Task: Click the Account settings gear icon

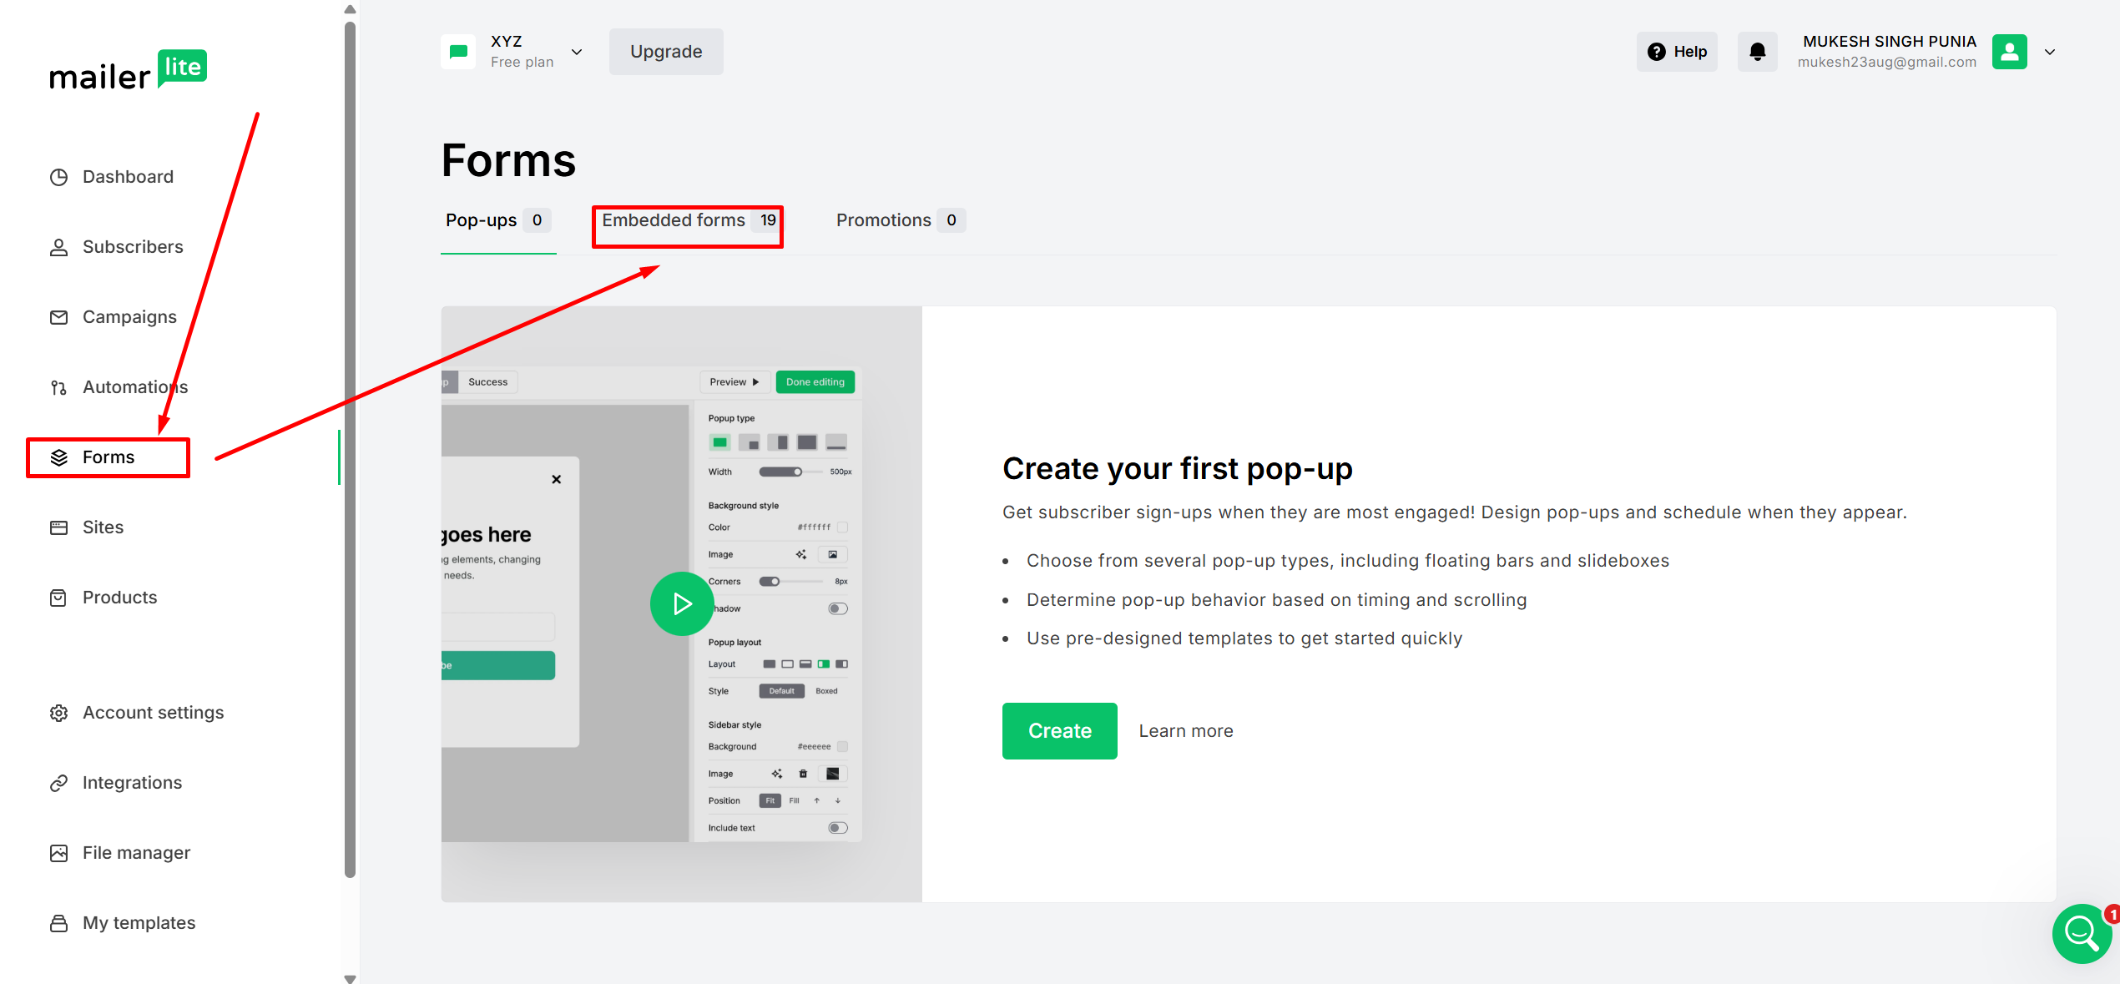Action: coord(58,713)
